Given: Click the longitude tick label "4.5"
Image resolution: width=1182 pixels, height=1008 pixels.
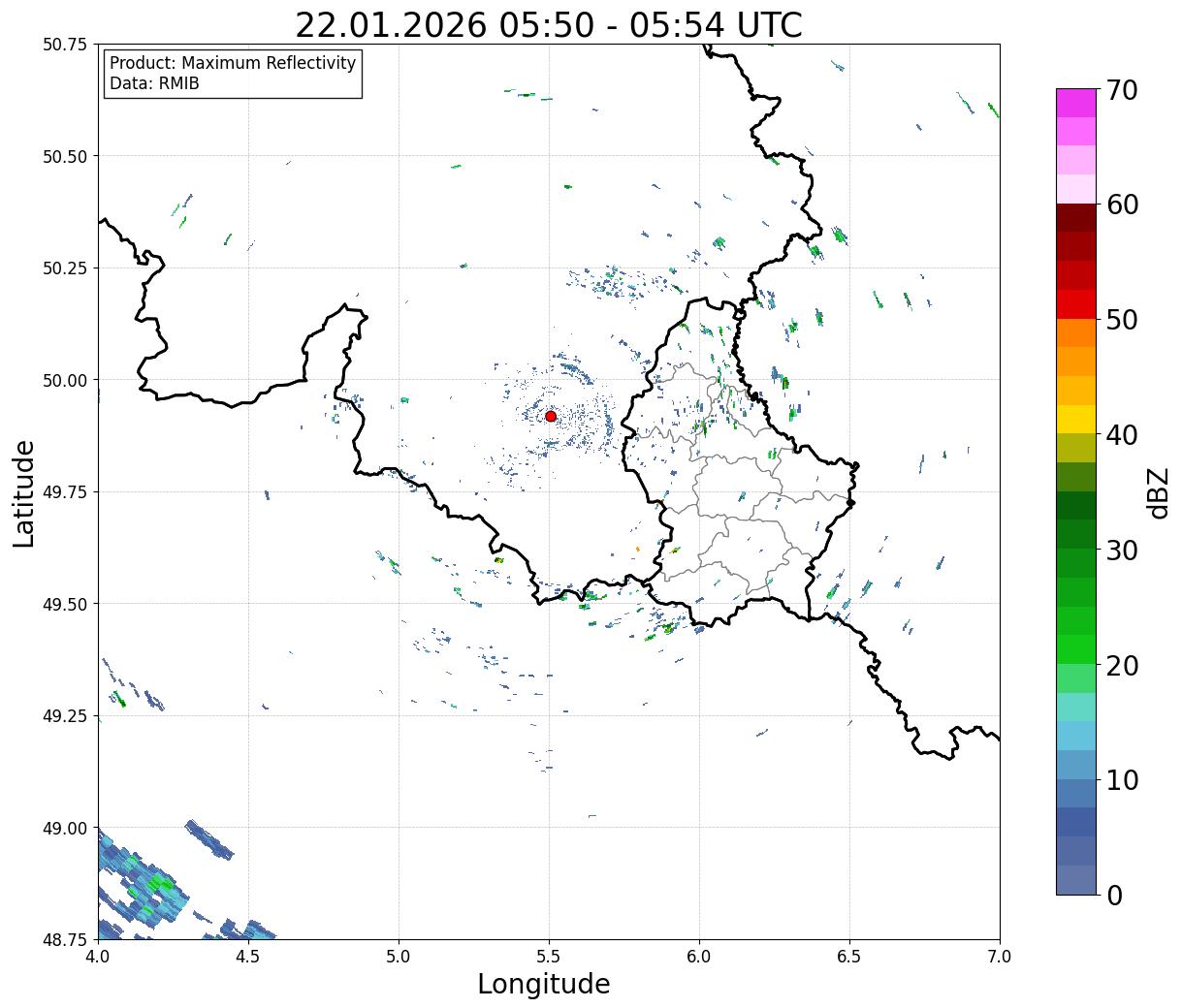Looking at the screenshot, I should pos(248,957).
